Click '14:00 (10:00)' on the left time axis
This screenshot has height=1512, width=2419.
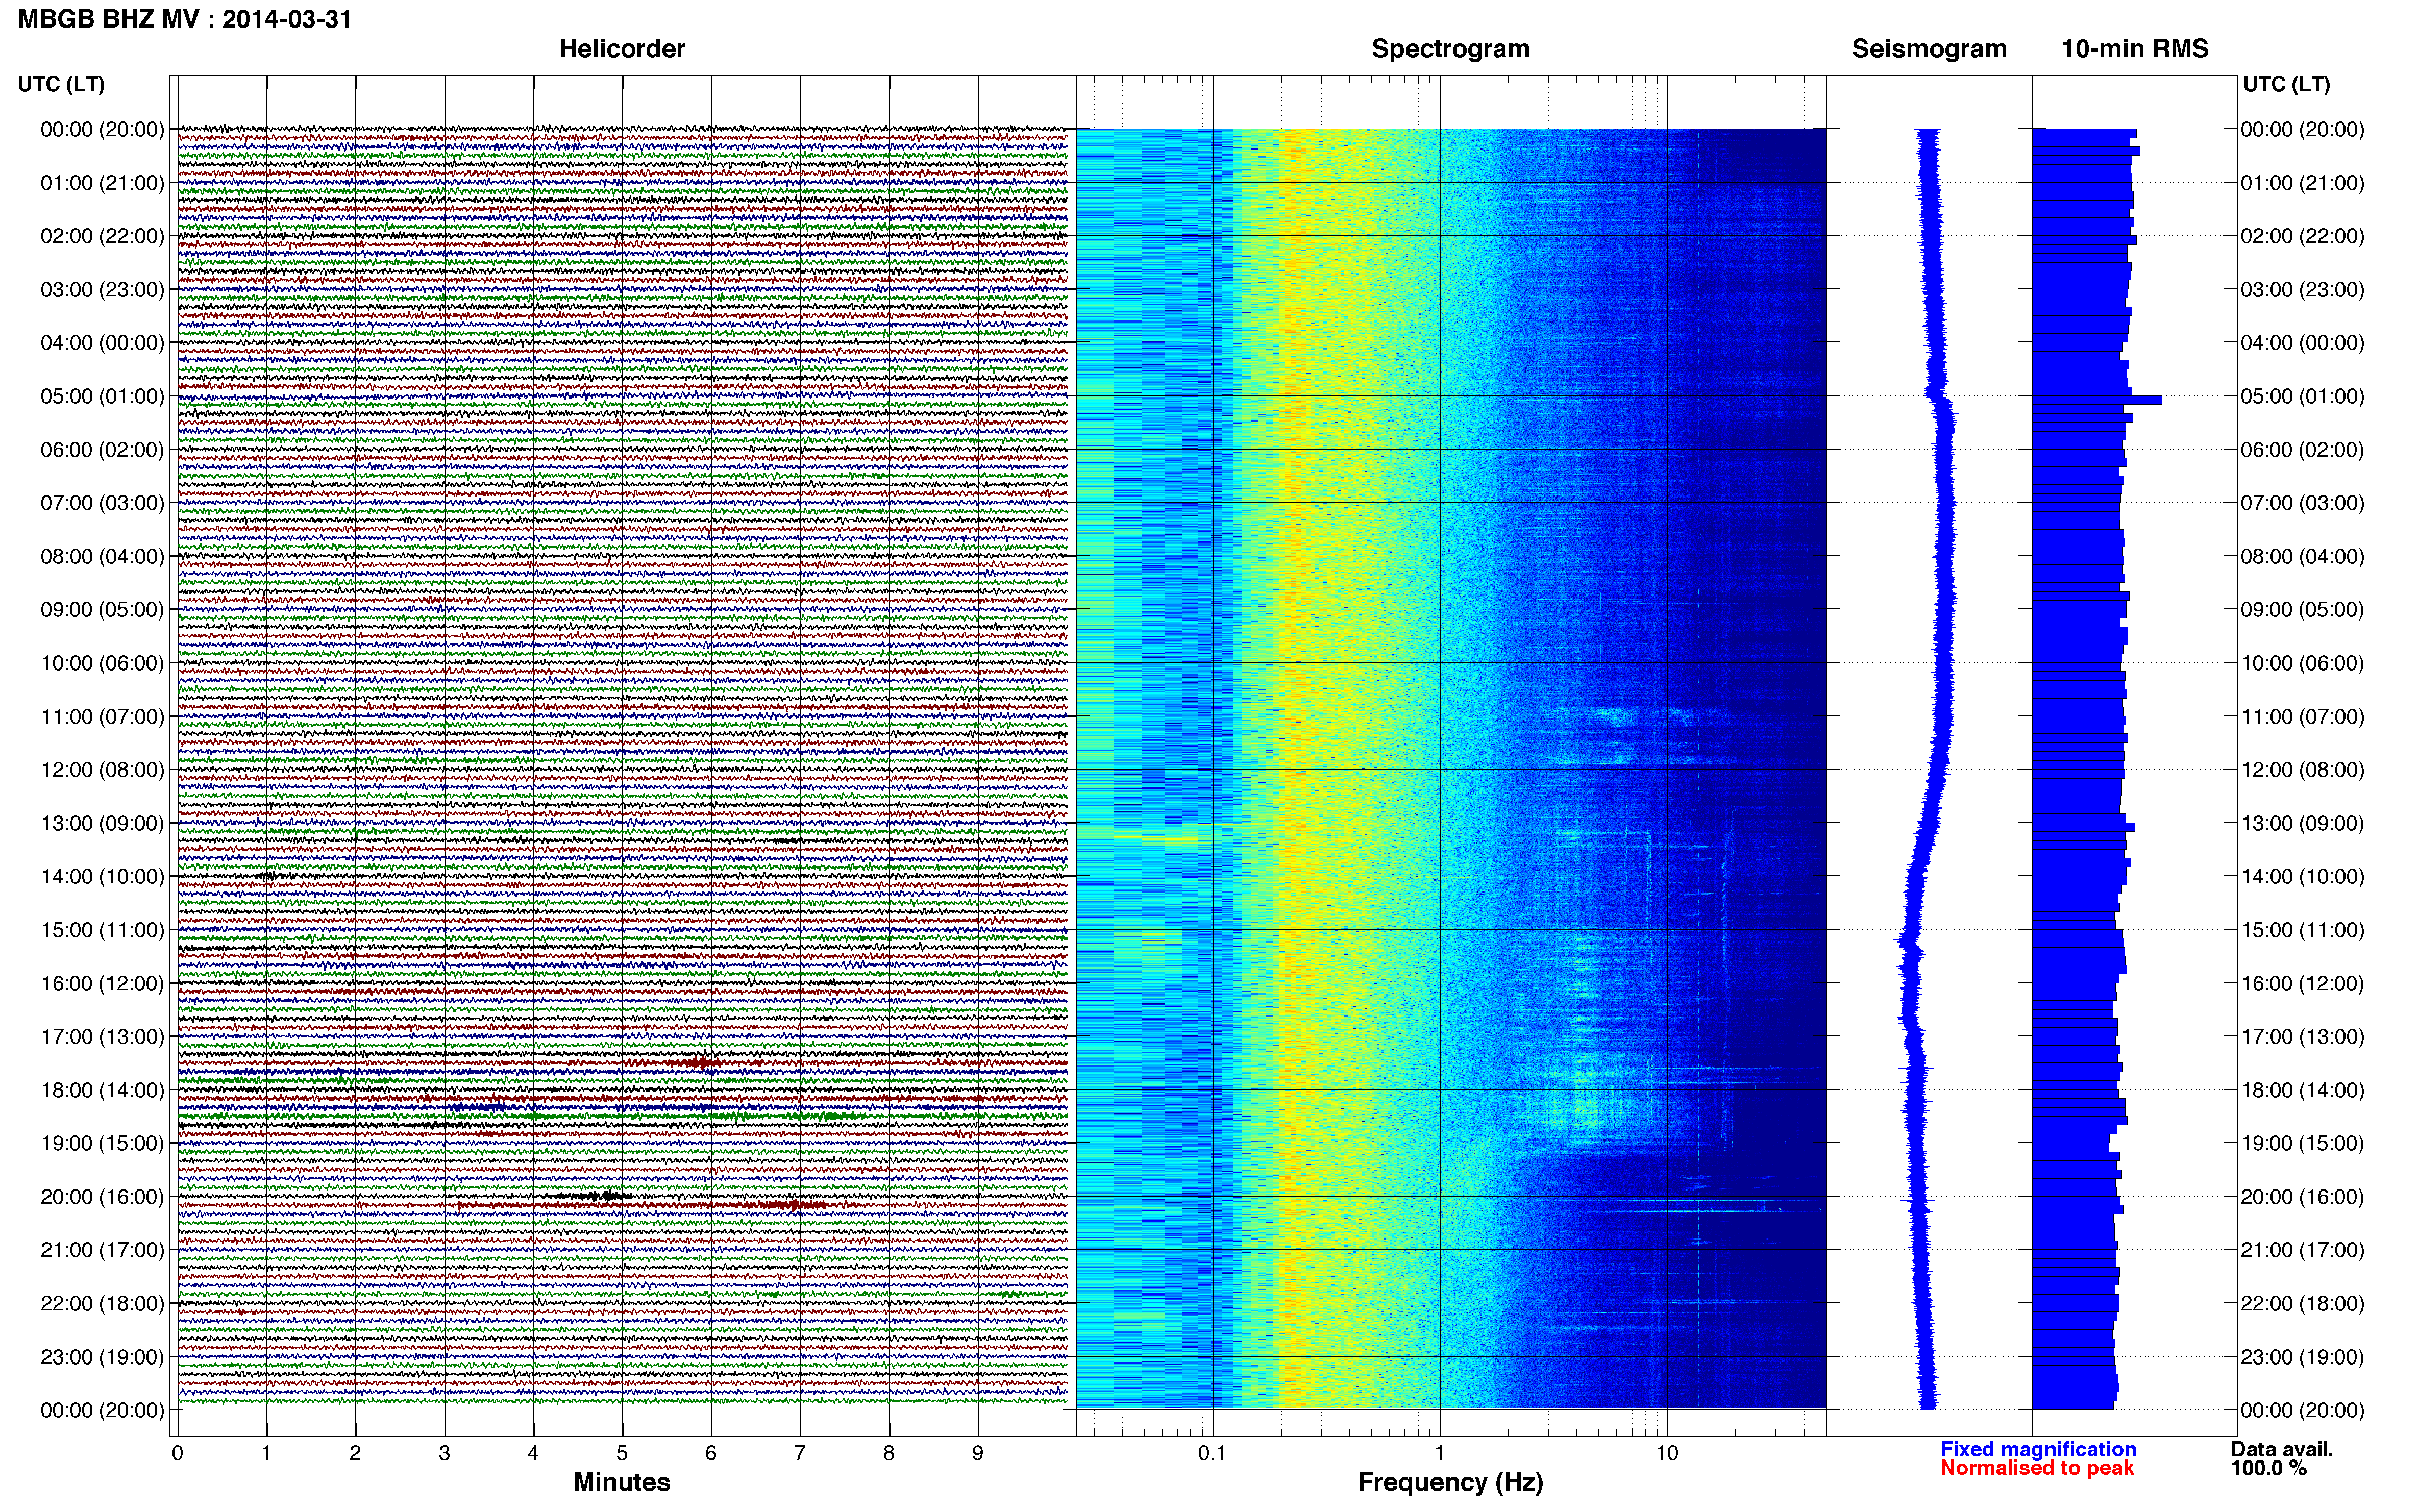pos(102,877)
